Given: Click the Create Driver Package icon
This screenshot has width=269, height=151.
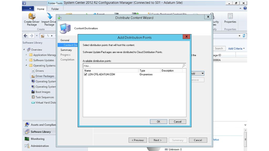Looking at the screenshot, I should [x=32, y=16].
